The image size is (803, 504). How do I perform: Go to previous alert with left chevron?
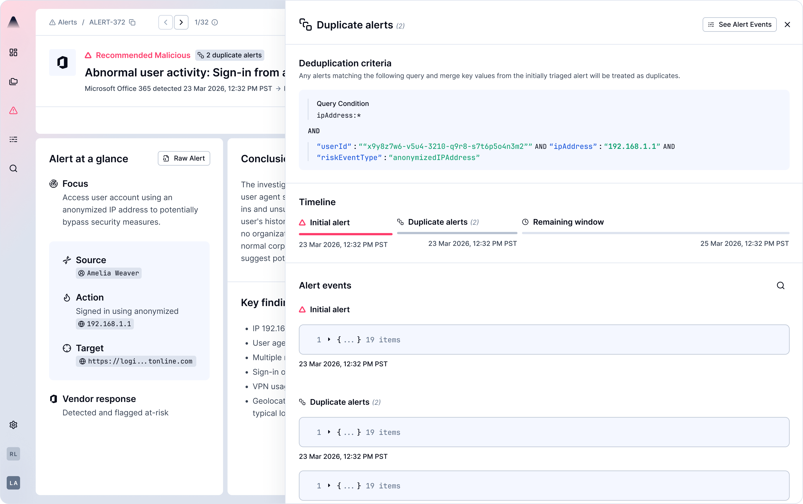click(x=166, y=22)
